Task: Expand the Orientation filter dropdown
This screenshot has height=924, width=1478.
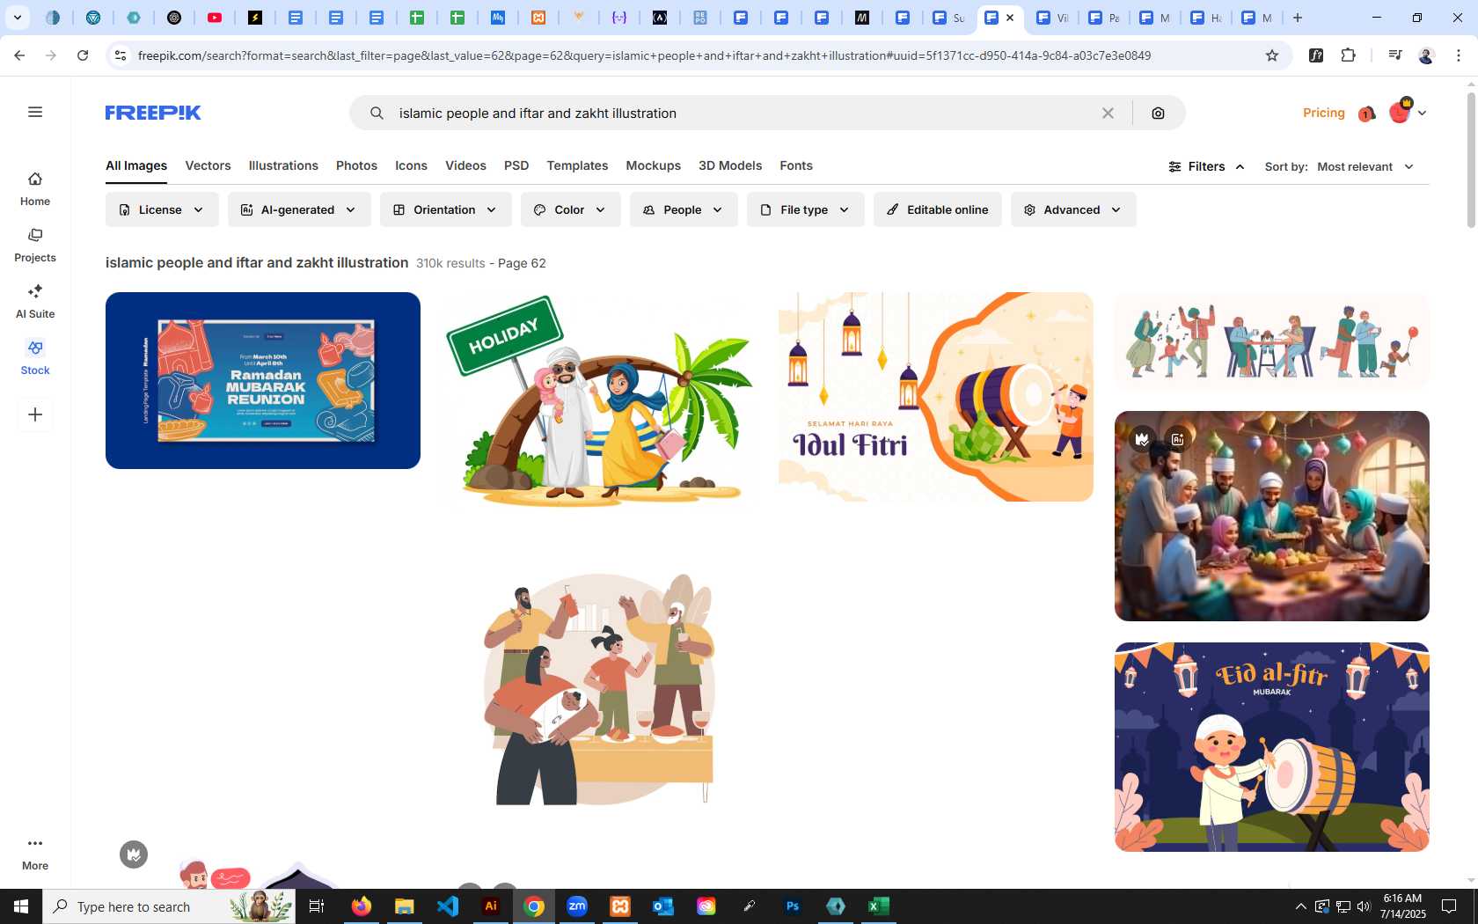Action: click(x=445, y=209)
